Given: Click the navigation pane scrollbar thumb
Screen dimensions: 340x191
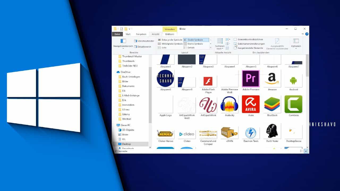Looking at the screenshot, I should click(x=150, y=95).
